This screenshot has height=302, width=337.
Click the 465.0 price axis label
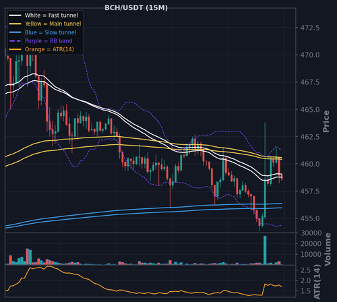click(310, 110)
